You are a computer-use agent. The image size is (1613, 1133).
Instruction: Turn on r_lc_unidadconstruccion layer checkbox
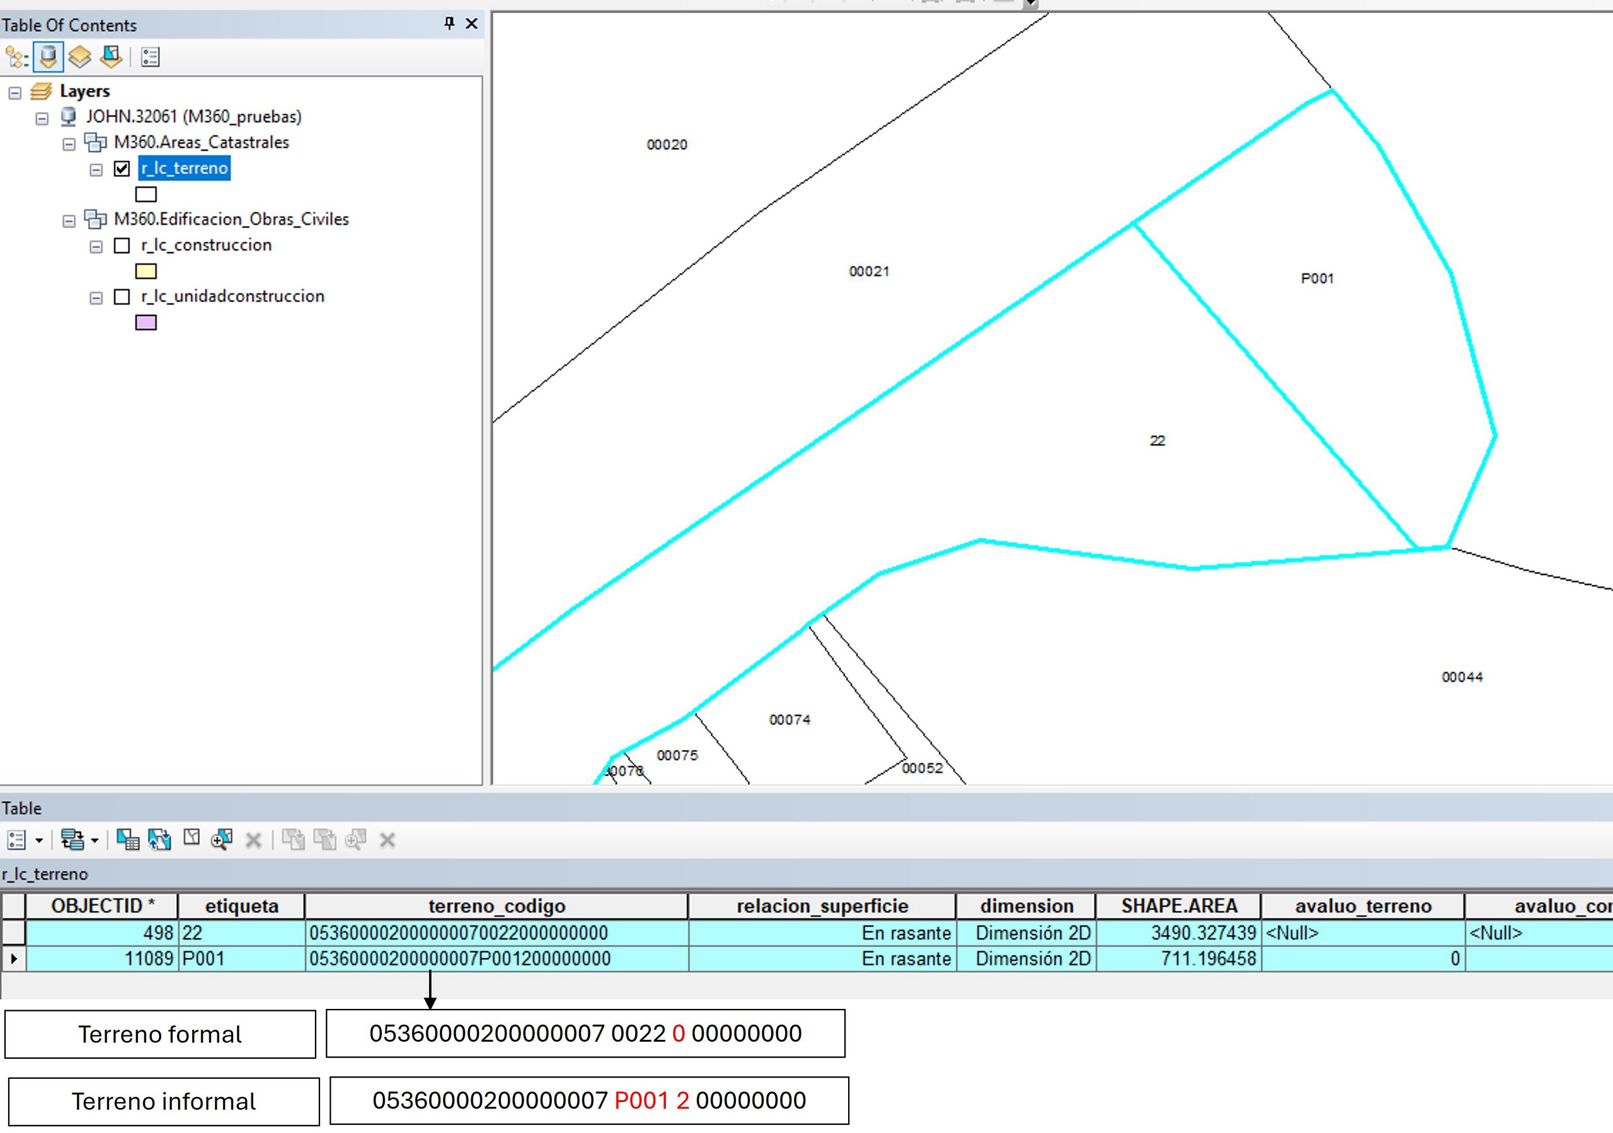click(122, 297)
